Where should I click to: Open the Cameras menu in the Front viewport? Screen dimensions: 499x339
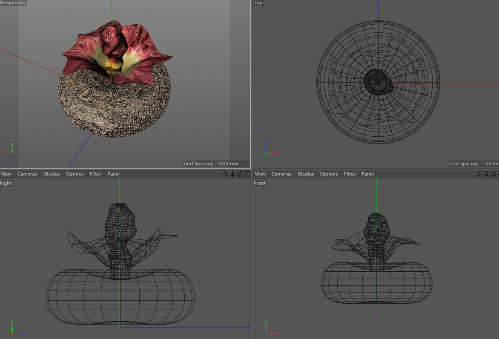(281, 174)
